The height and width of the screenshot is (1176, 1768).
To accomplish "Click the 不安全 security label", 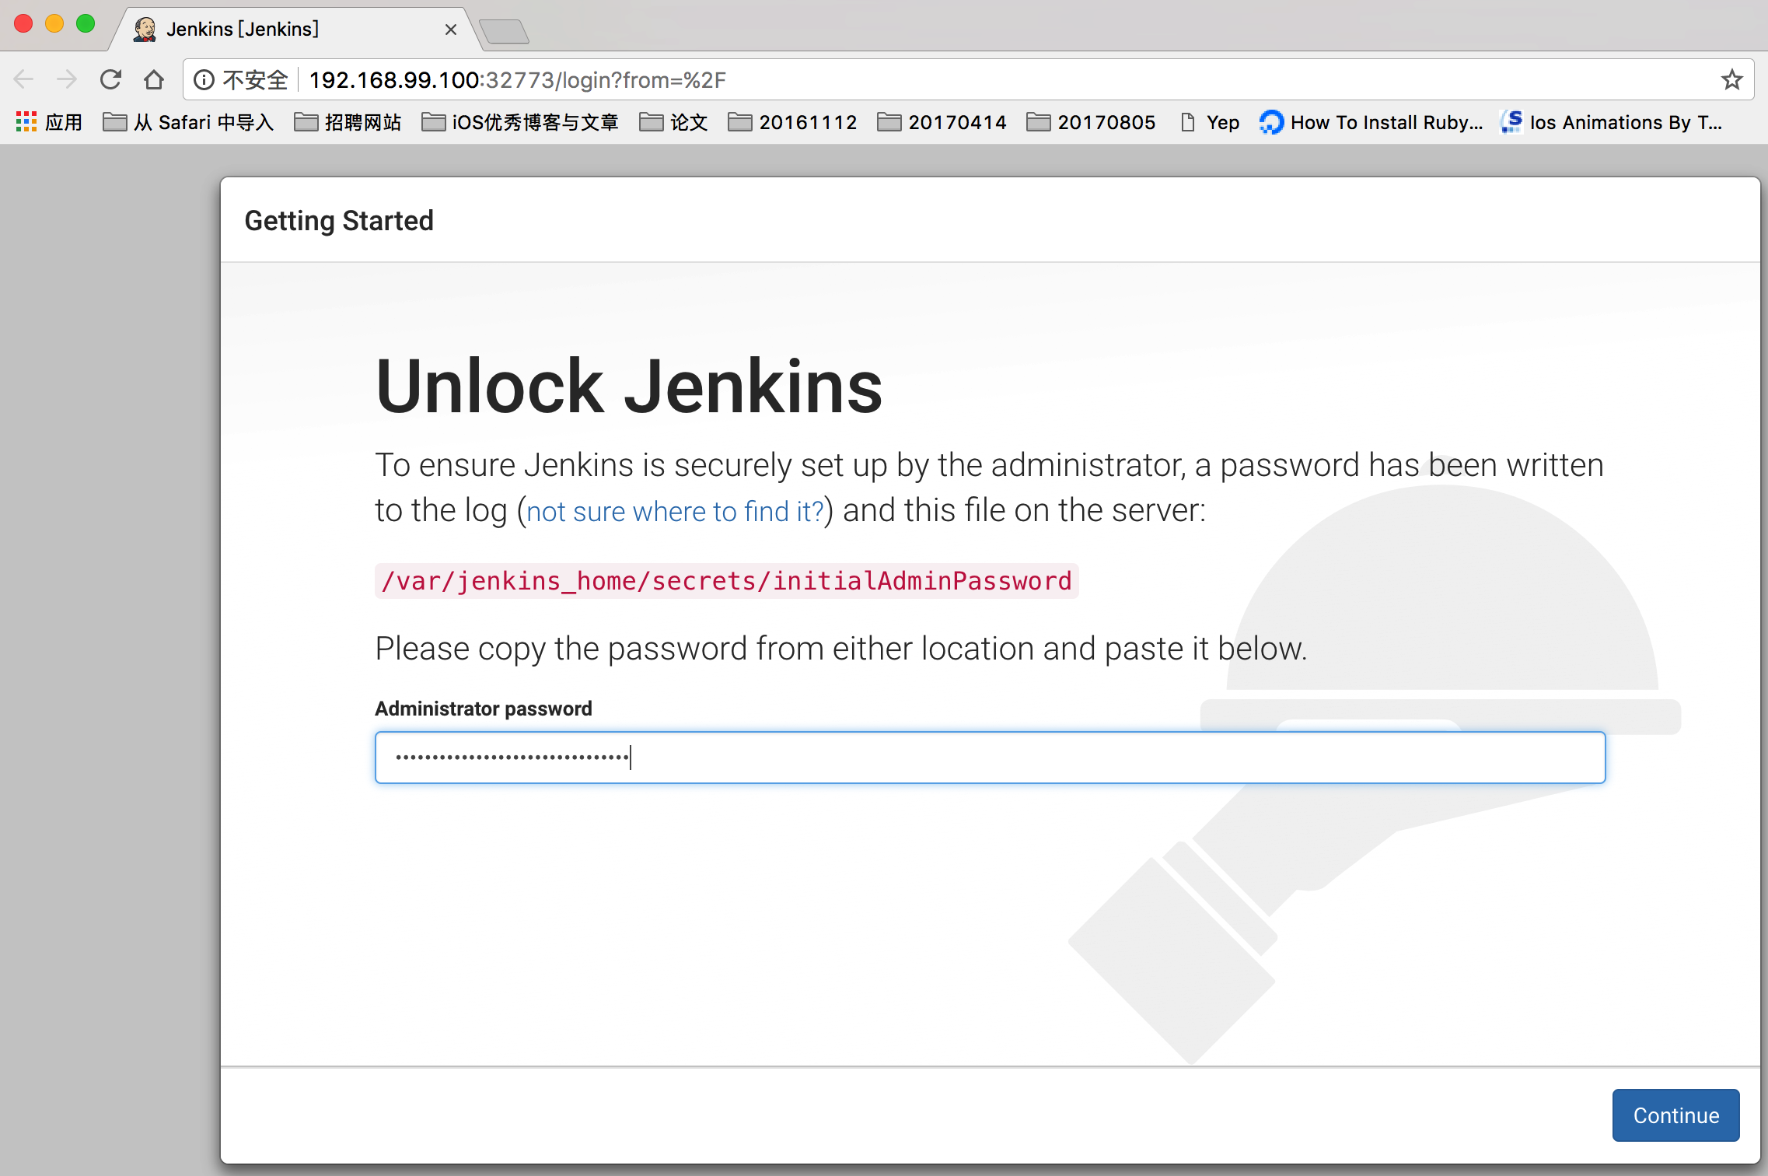I will 255,80.
